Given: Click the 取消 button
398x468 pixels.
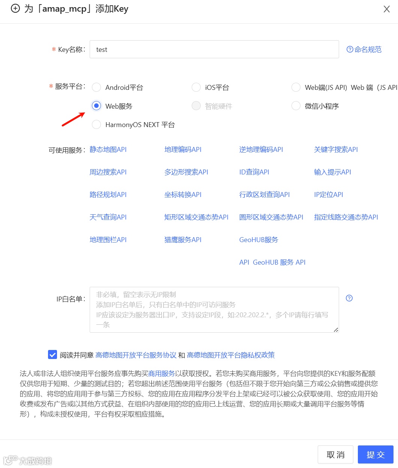Looking at the screenshot, I should click(x=336, y=454).
